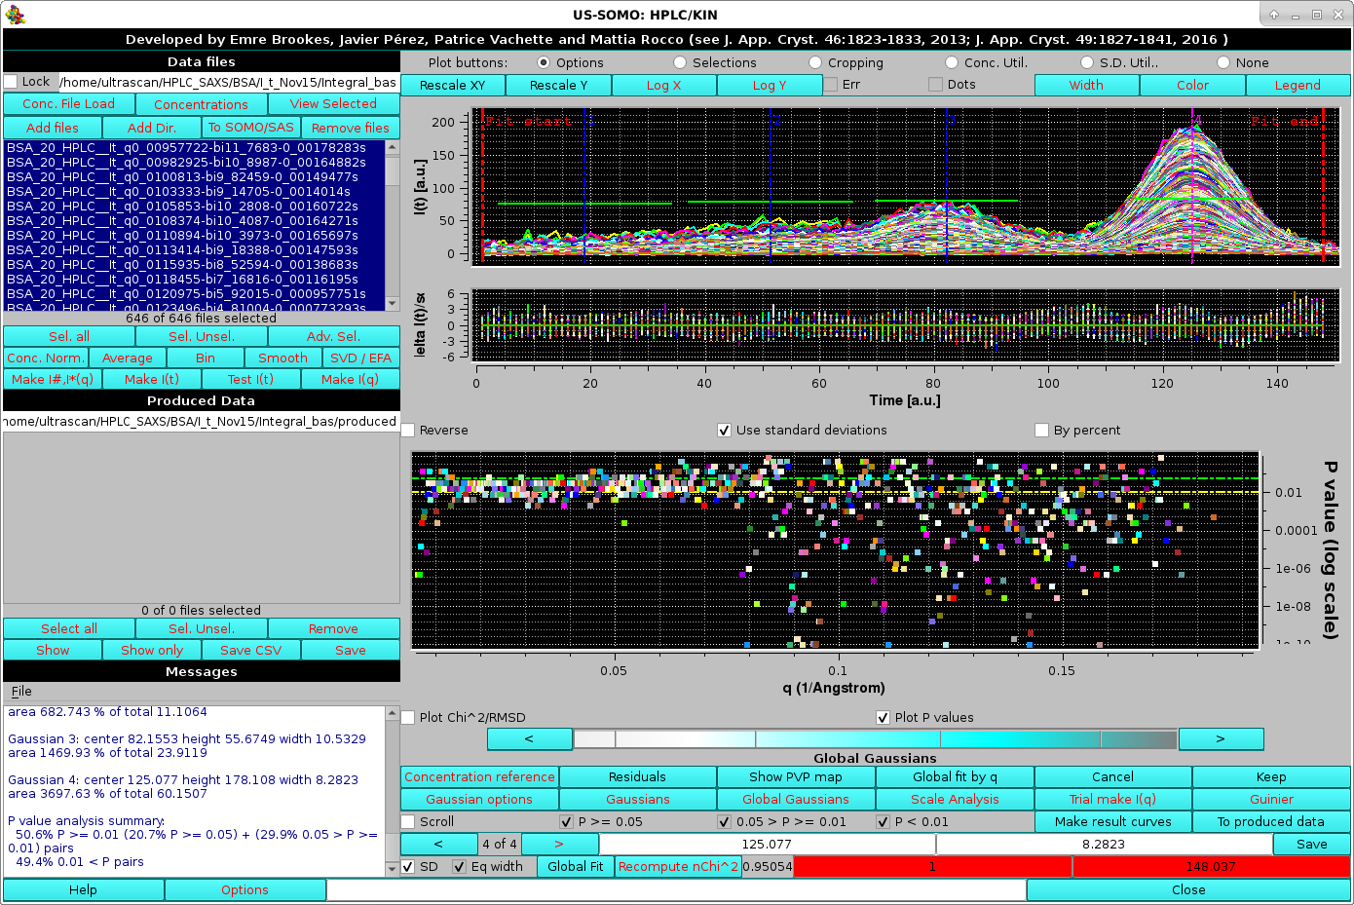Click "Make result curves"
1354x905 pixels.
(x=1111, y=821)
